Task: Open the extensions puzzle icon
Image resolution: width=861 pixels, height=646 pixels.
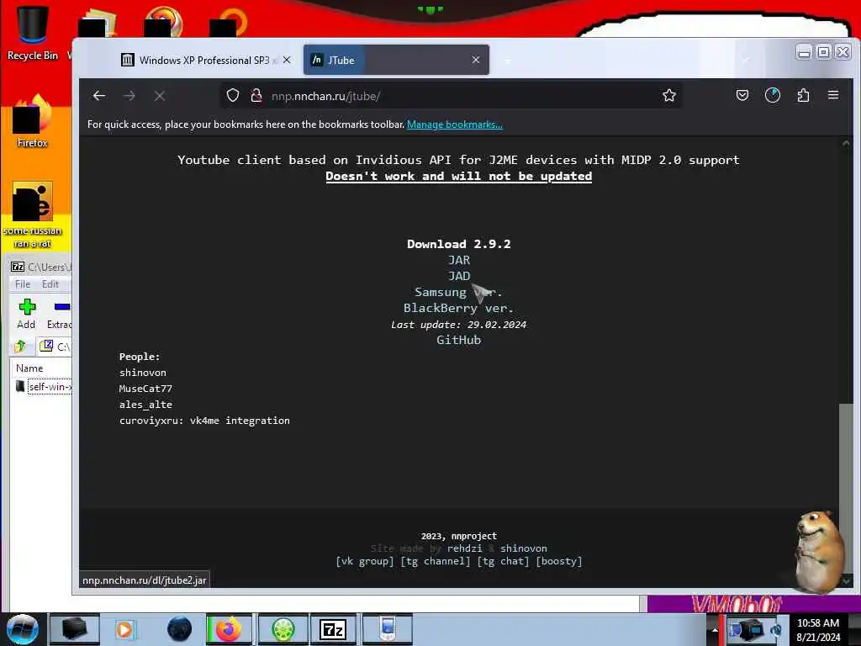Action: (x=803, y=96)
